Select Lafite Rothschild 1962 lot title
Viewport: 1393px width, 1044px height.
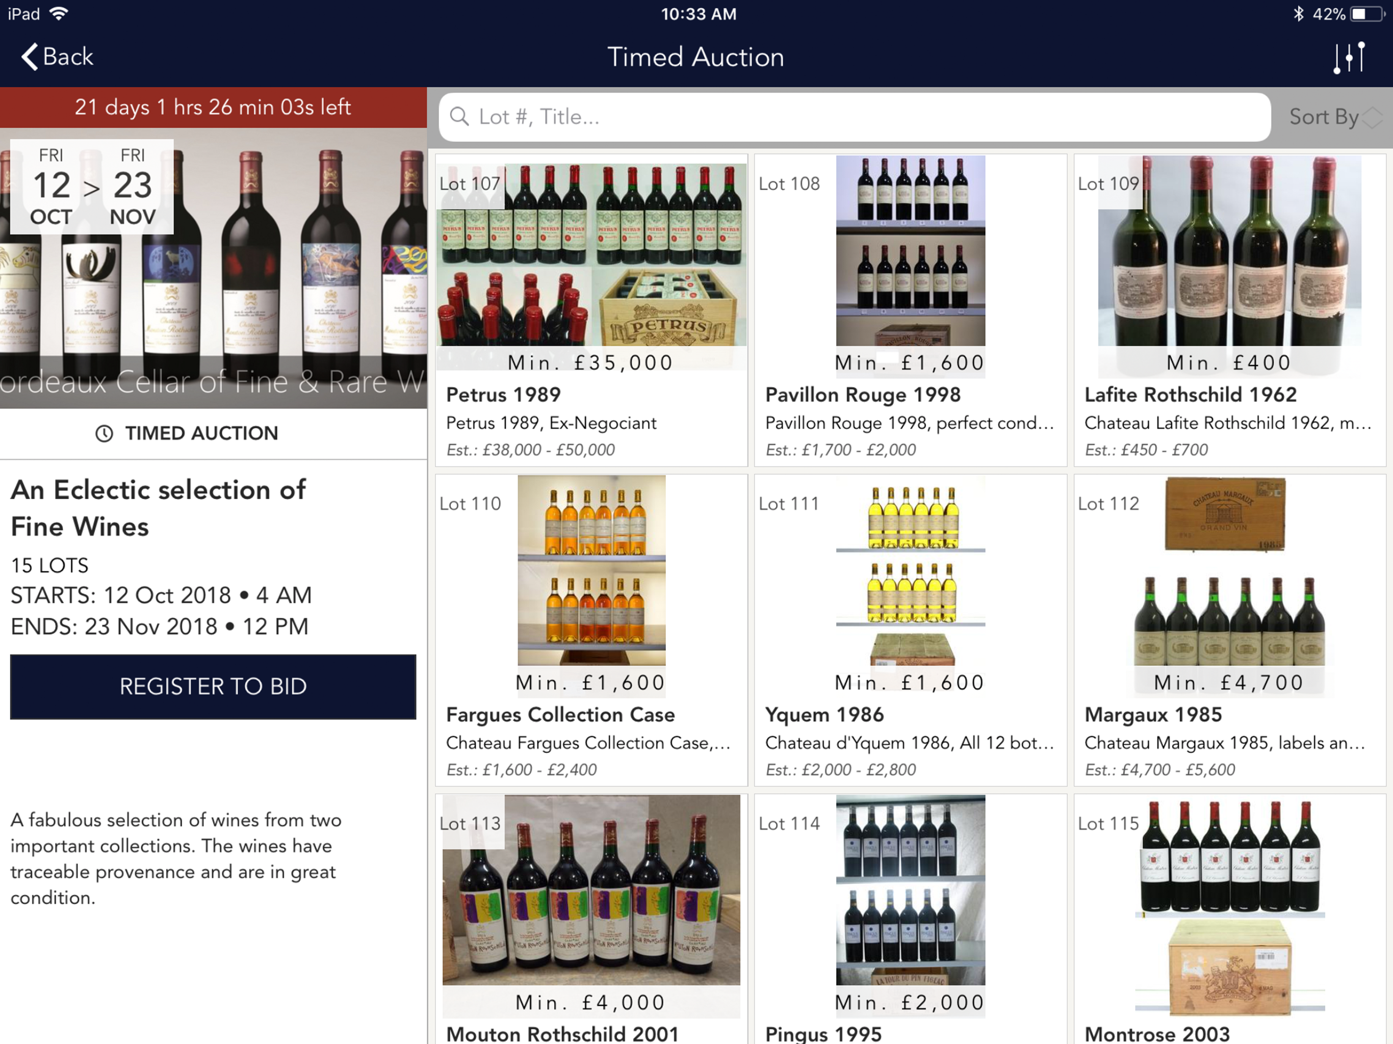click(1190, 395)
